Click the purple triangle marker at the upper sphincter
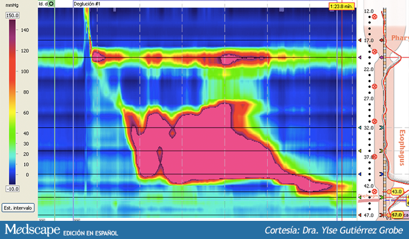The width and height of the screenshot is (409, 239). tap(360, 57)
